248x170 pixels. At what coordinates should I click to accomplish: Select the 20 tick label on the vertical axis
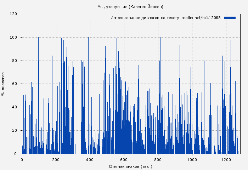[15, 130]
